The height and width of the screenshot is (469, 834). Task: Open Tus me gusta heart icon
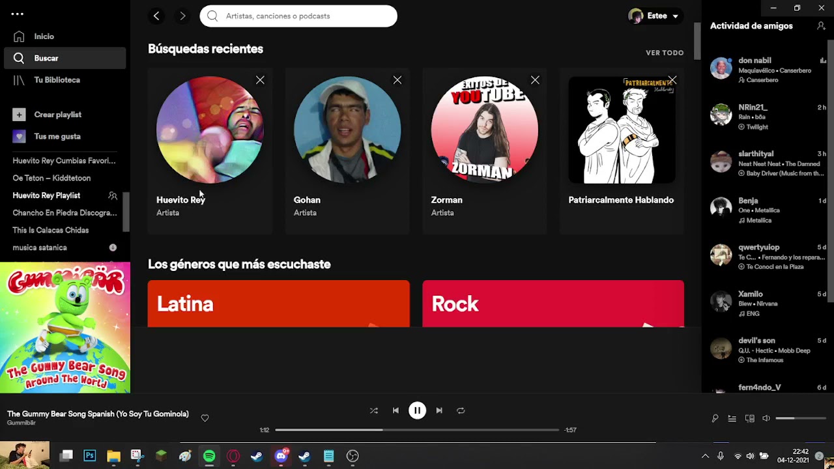(x=19, y=136)
